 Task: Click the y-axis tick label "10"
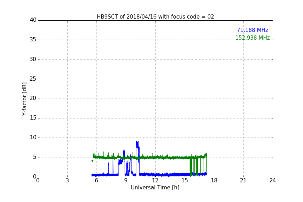[x=33, y=137]
